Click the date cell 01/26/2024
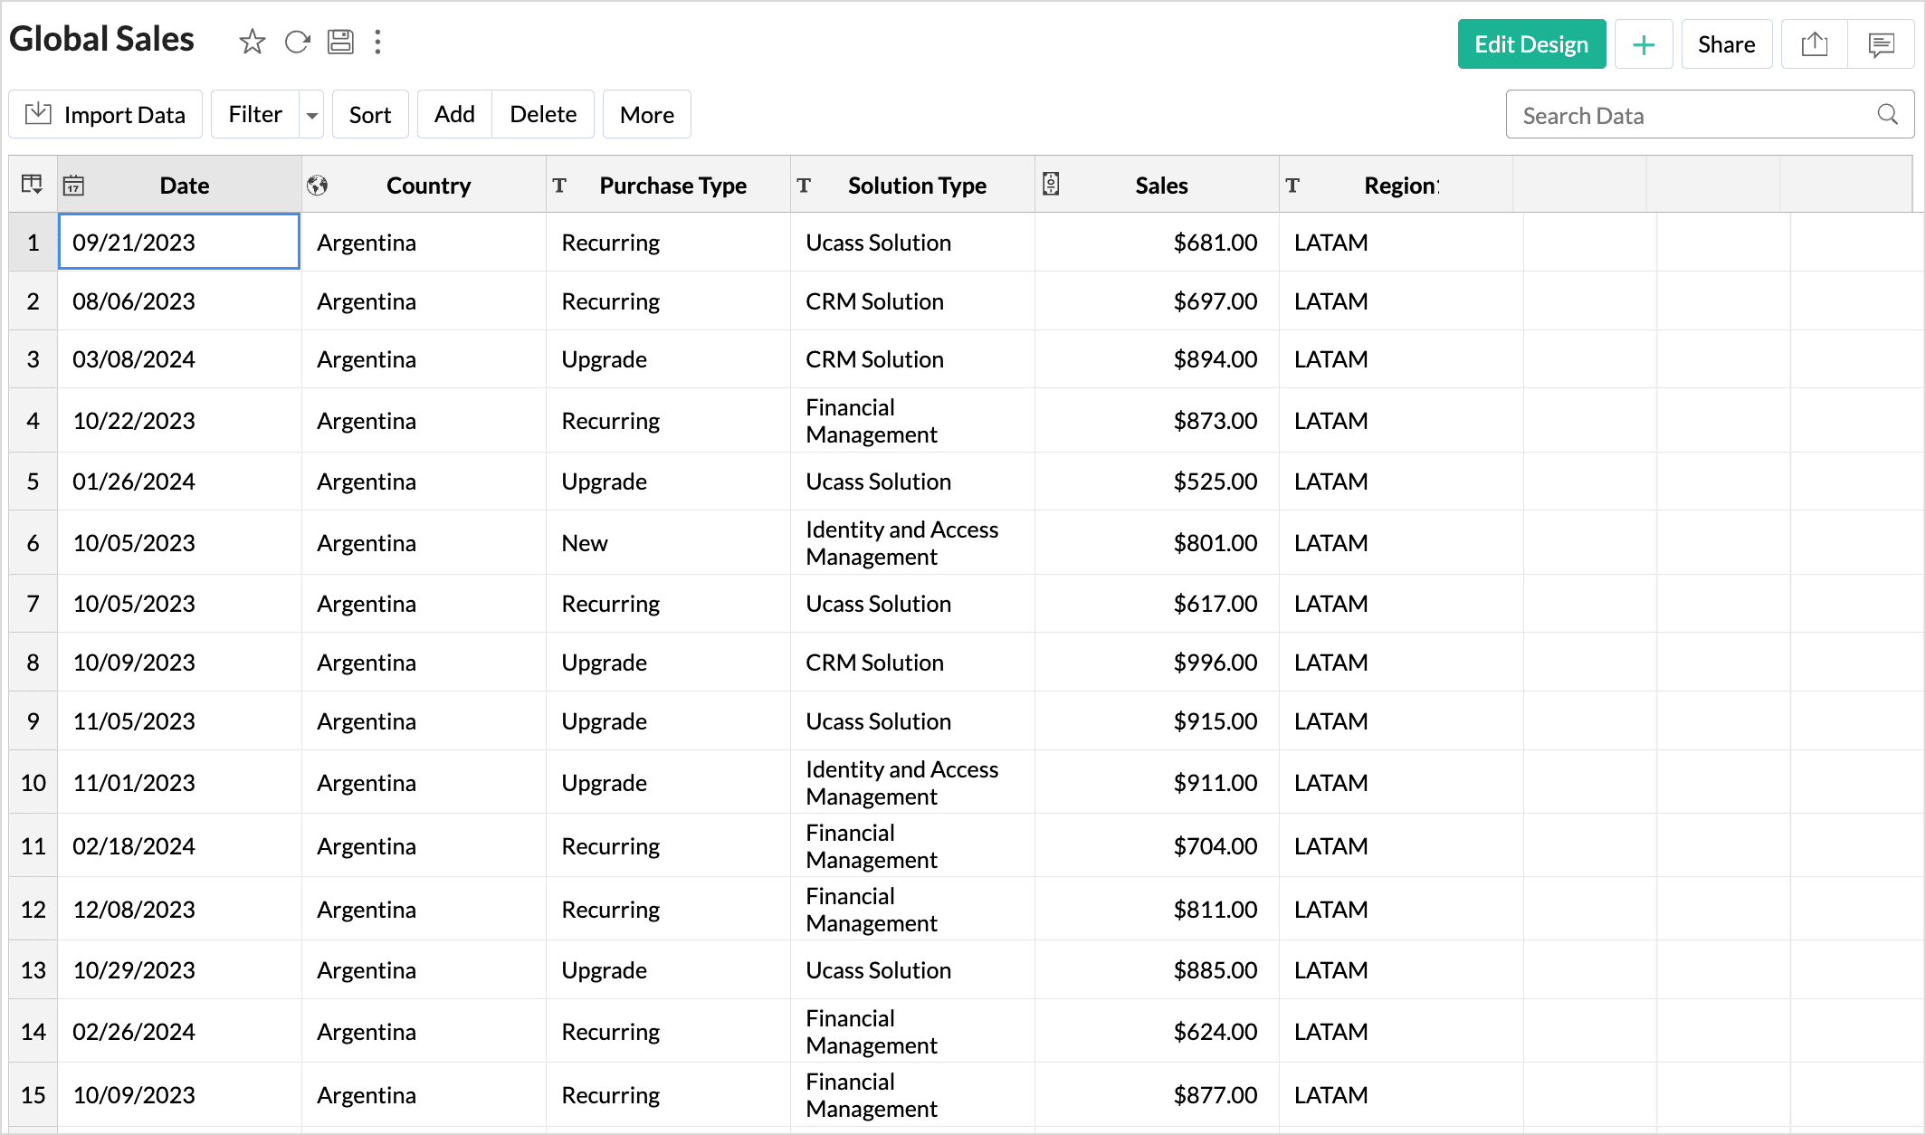Viewport: 1926px width, 1135px height. (179, 482)
